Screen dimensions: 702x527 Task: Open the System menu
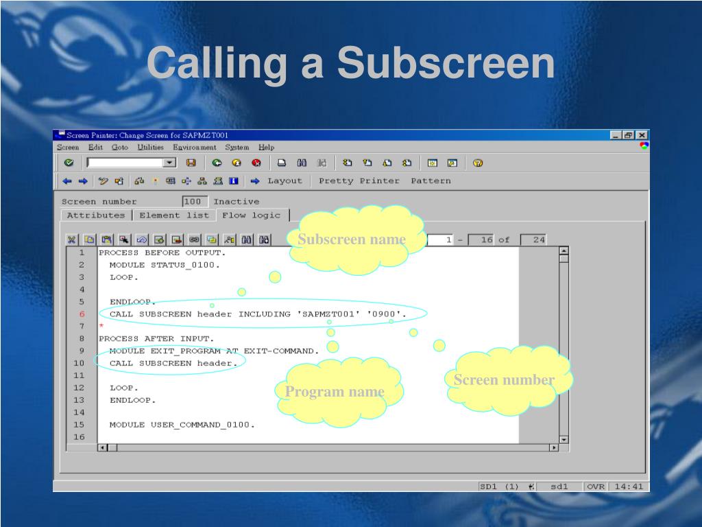237,148
